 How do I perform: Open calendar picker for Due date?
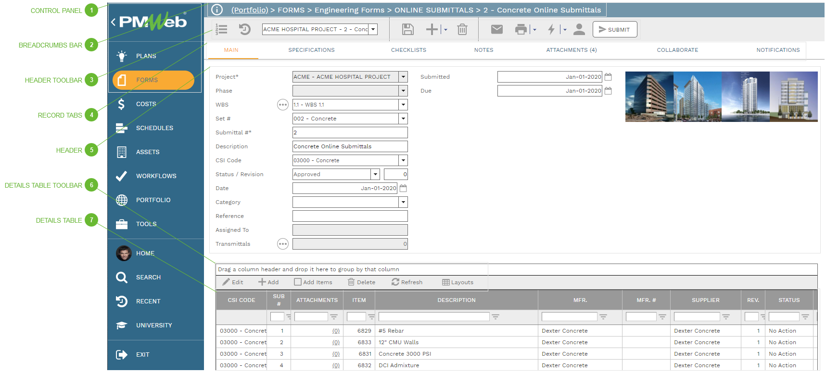point(608,91)
